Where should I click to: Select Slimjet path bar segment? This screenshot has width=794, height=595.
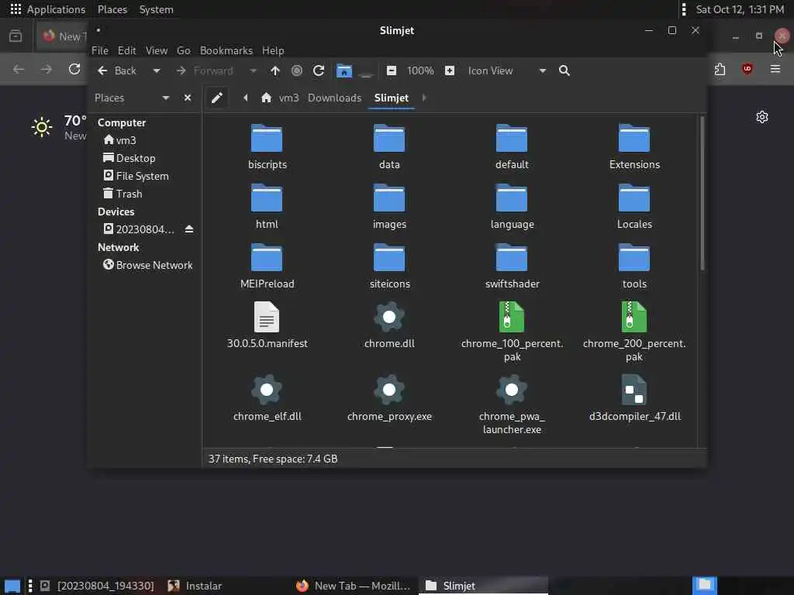[392, 98]
